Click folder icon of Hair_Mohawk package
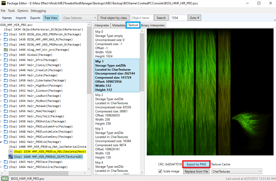 coord(6,106)
